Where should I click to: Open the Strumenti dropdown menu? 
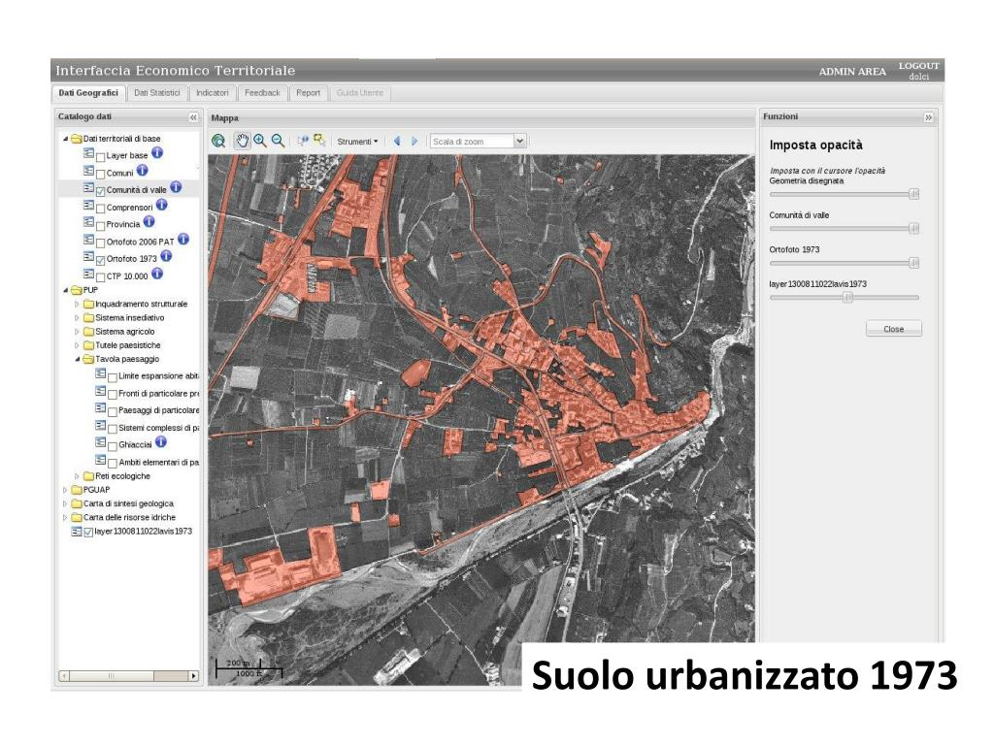[x=357, y=142]
